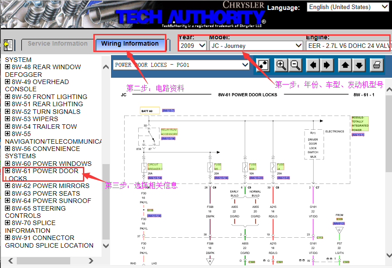Image resolution: width=392 pixels, height=268 pixels.
Task: Expand 8W-91 CONNECTOR GROUND SPLICE LOCATION node
Action: pos(8,238)
